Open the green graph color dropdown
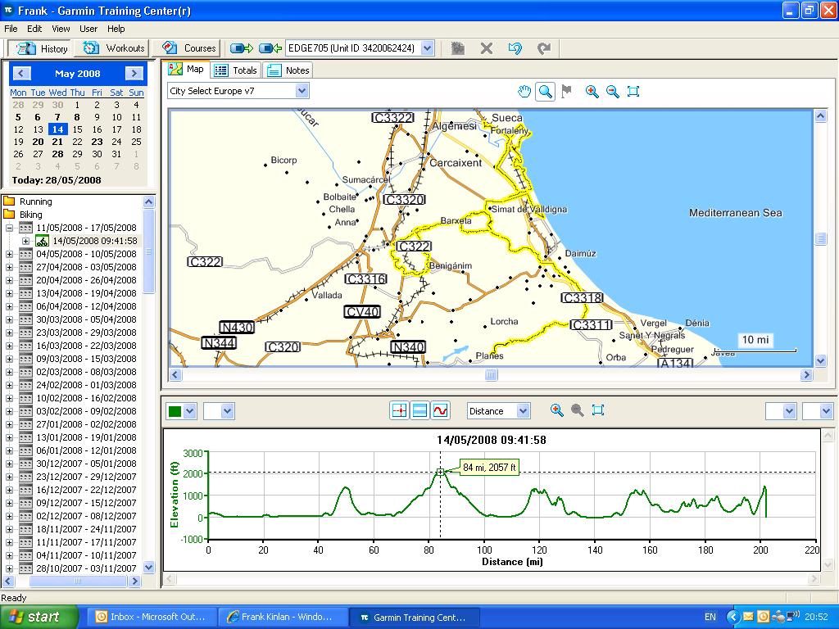 click(190, 411)
